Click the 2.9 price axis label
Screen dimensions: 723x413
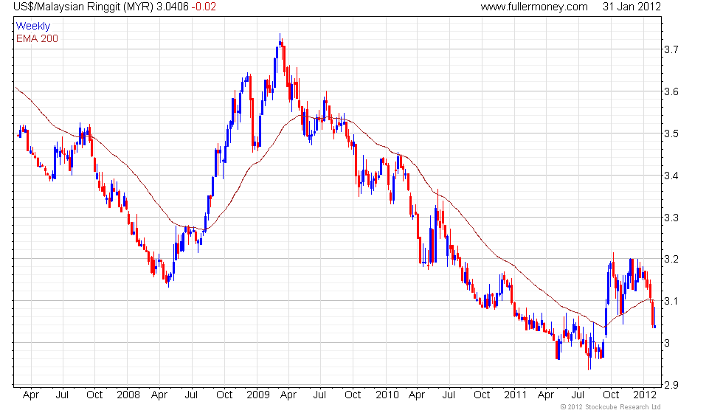[x=671, y=385]
